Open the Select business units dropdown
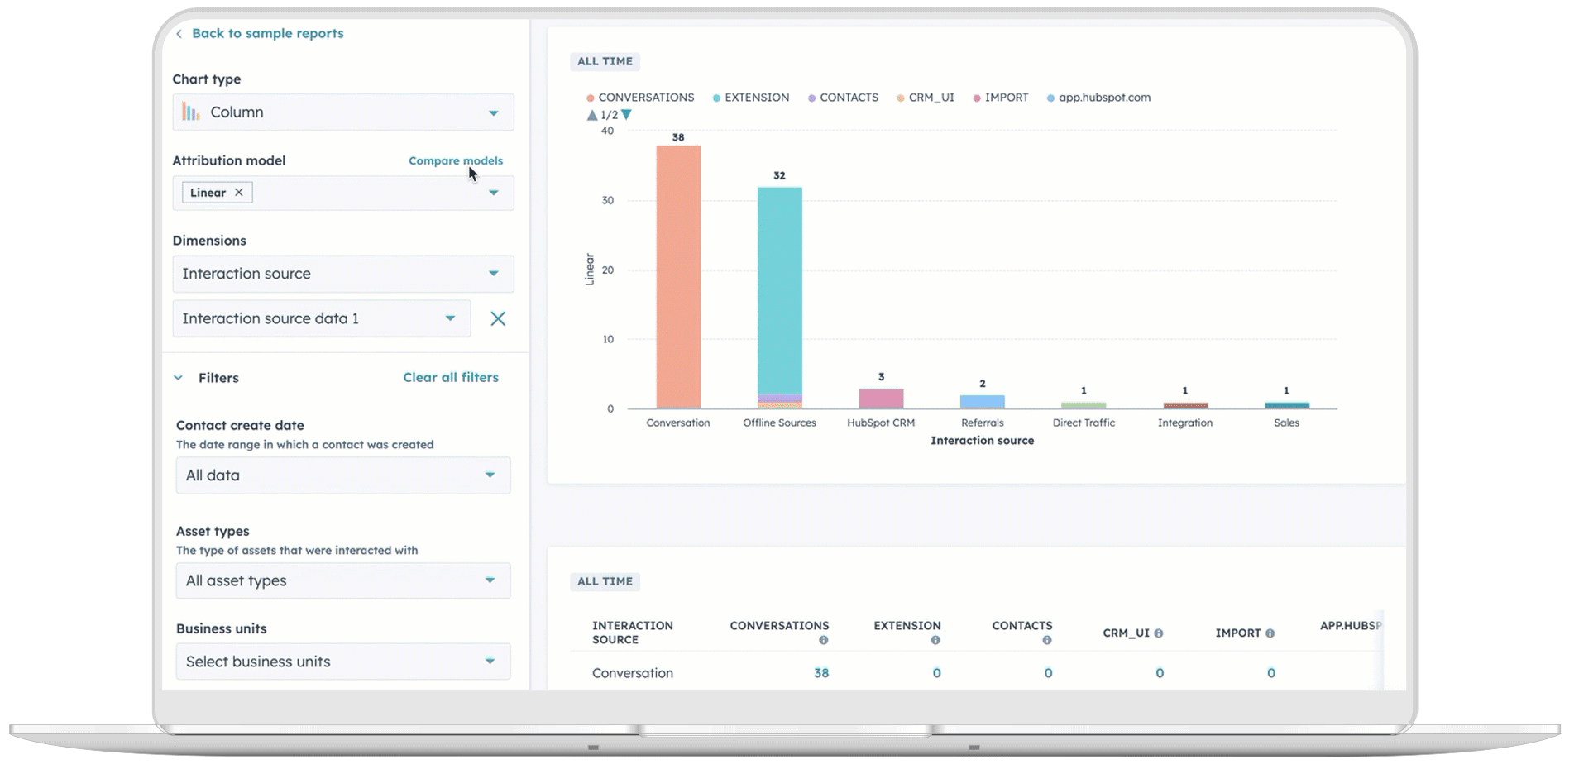This screenshot has width=1574, height=769. click(342, 662)
